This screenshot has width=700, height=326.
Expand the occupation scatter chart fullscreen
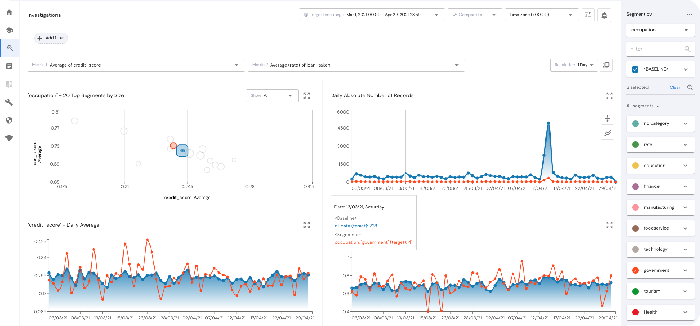(x=307, y=96)
